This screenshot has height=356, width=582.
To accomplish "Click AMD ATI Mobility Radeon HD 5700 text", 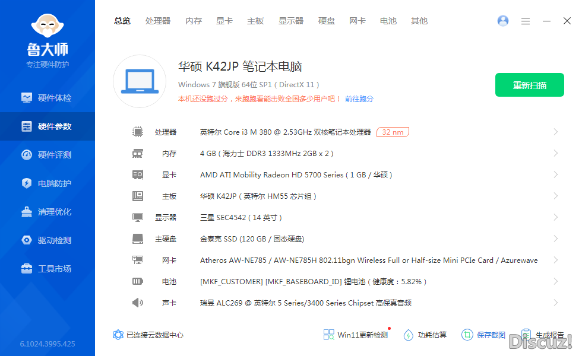I will pyautogui.click(x=296, y=174).
